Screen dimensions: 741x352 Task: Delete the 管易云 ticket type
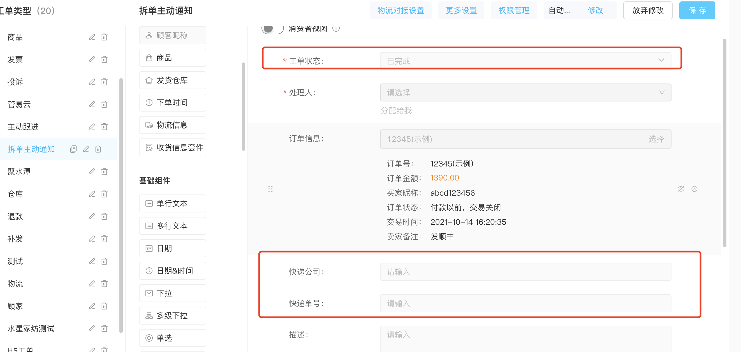point(104,104)
